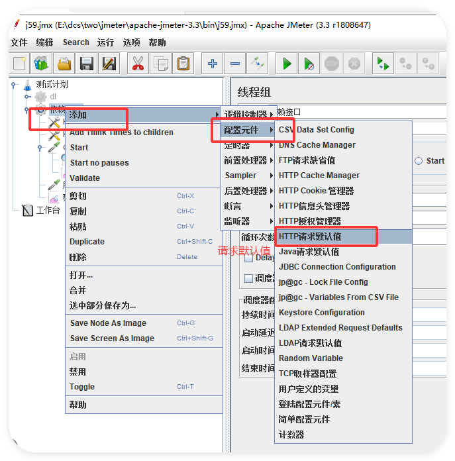Select HTTP Cache Manager item
The height and width of the screenshot is (461, 455).
tap(343, 176)
